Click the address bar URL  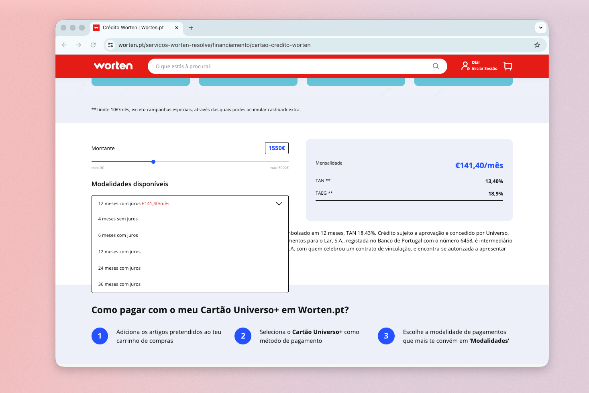tap(214, 45)
